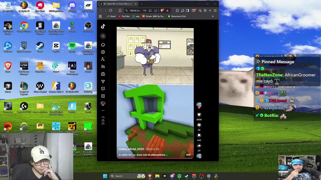Expand hidden toolbar items chevron
The image size is (321, 180).
pos(210,10)
